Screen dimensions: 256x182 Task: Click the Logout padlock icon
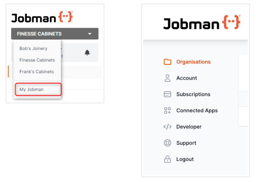tap(167, 159)
